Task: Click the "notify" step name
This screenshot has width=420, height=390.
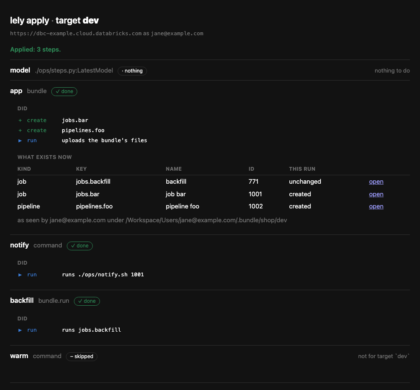Action: point(19,245)
